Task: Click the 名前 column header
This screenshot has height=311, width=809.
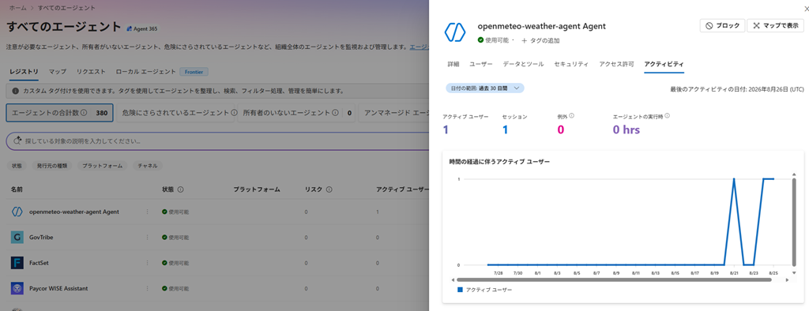Action: tap(17, 189)
